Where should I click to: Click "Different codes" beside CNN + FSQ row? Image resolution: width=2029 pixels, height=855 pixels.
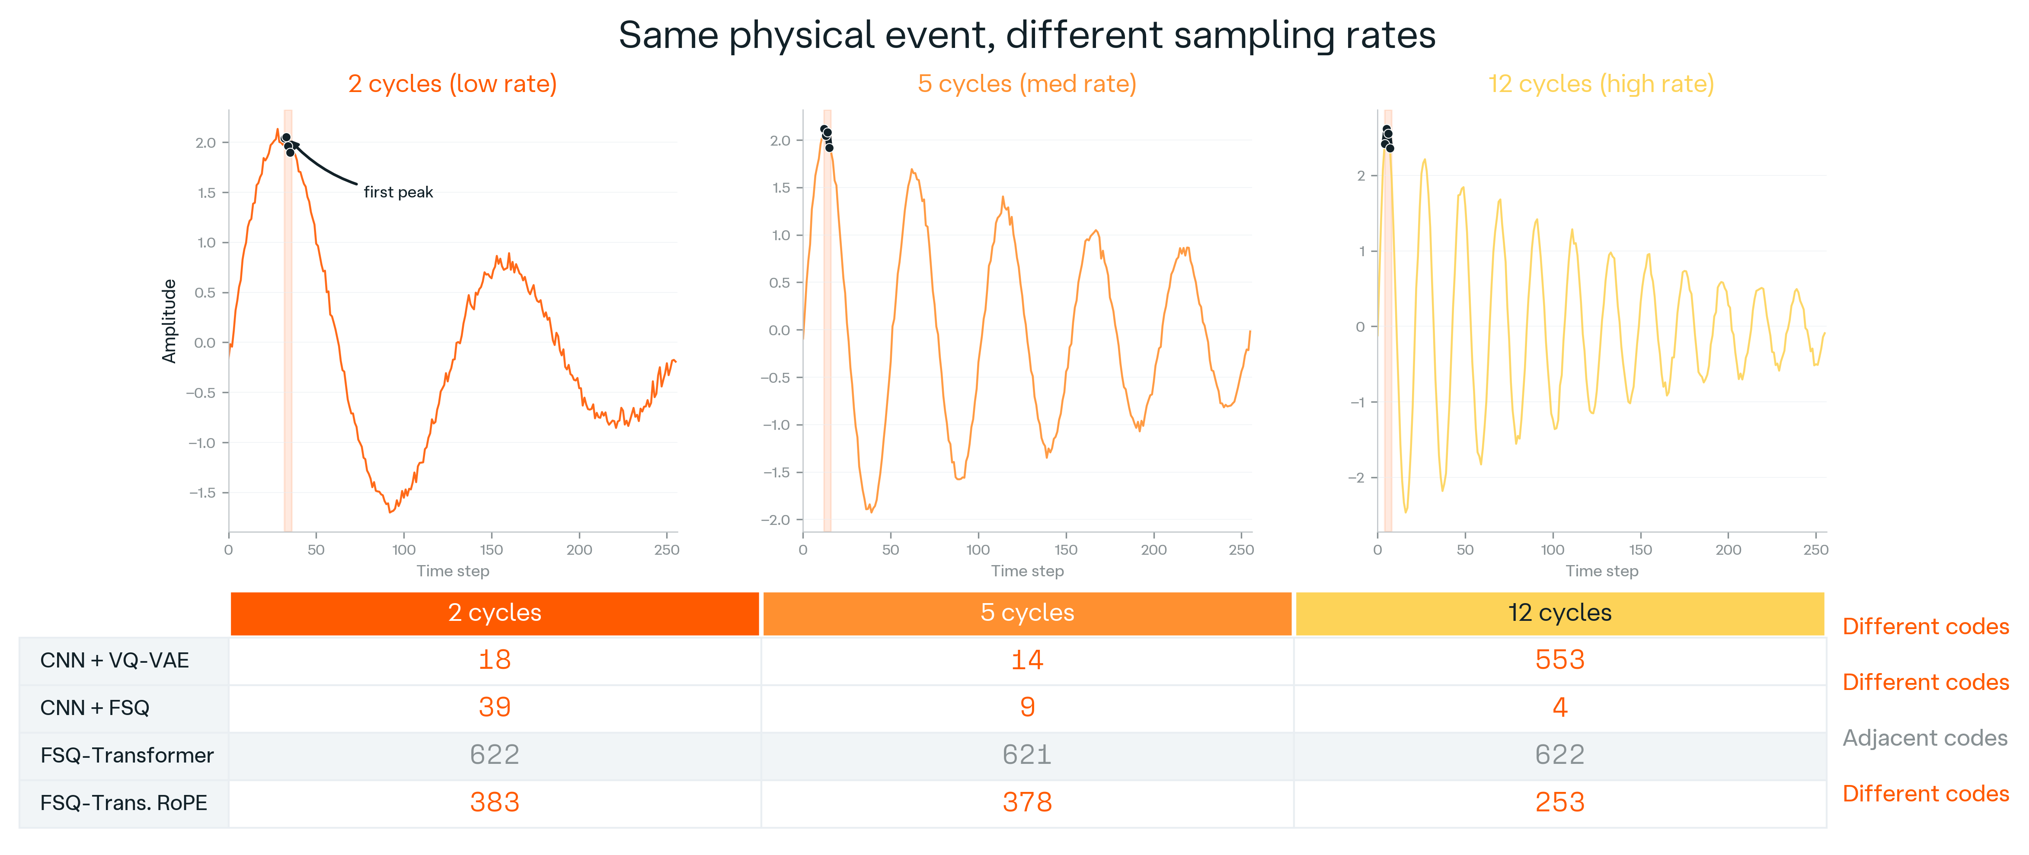[x=1926, y=683]
